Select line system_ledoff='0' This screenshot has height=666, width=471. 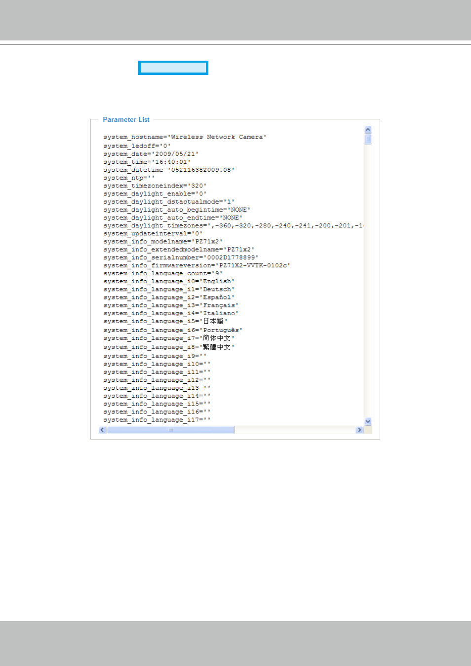pos(137,146)
